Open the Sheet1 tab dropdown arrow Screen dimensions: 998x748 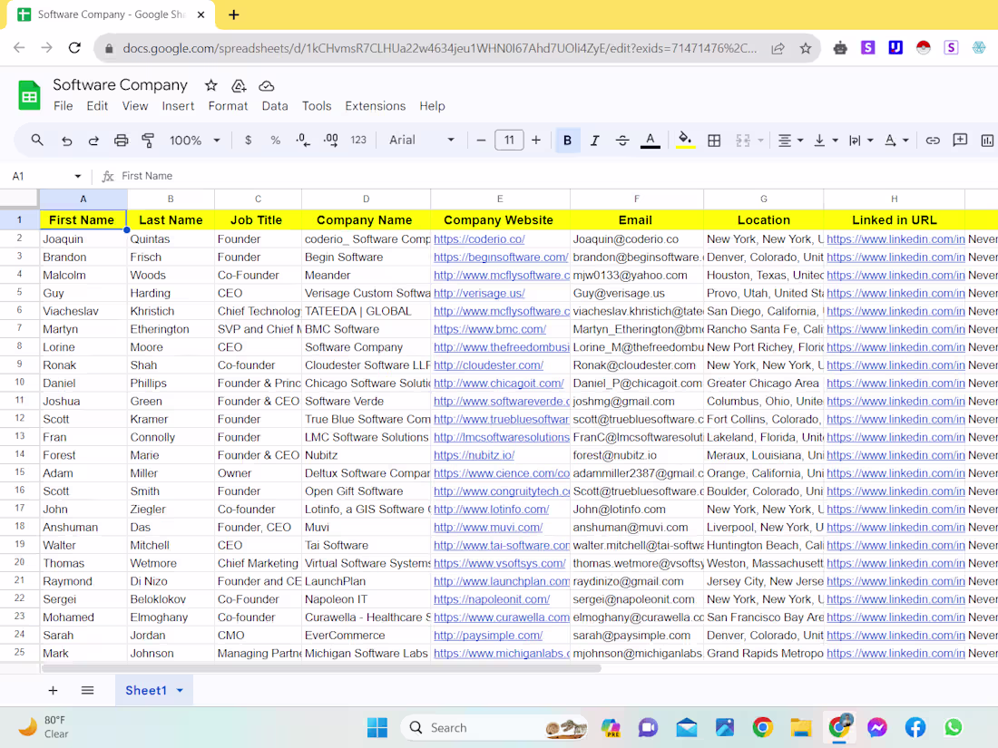(x=181, y=691)
